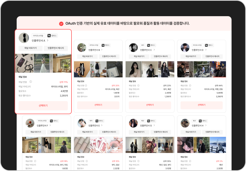Image resolution: width=246 pixels, height=171 pixels.
Task: Open 인플루언서 메시지 for 인플루언서 E
Action: (109, 132)
